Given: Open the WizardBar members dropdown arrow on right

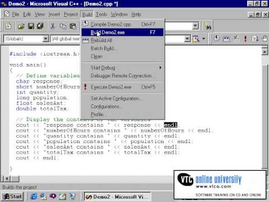Looking at the screenshot, I should click(187, 39).
